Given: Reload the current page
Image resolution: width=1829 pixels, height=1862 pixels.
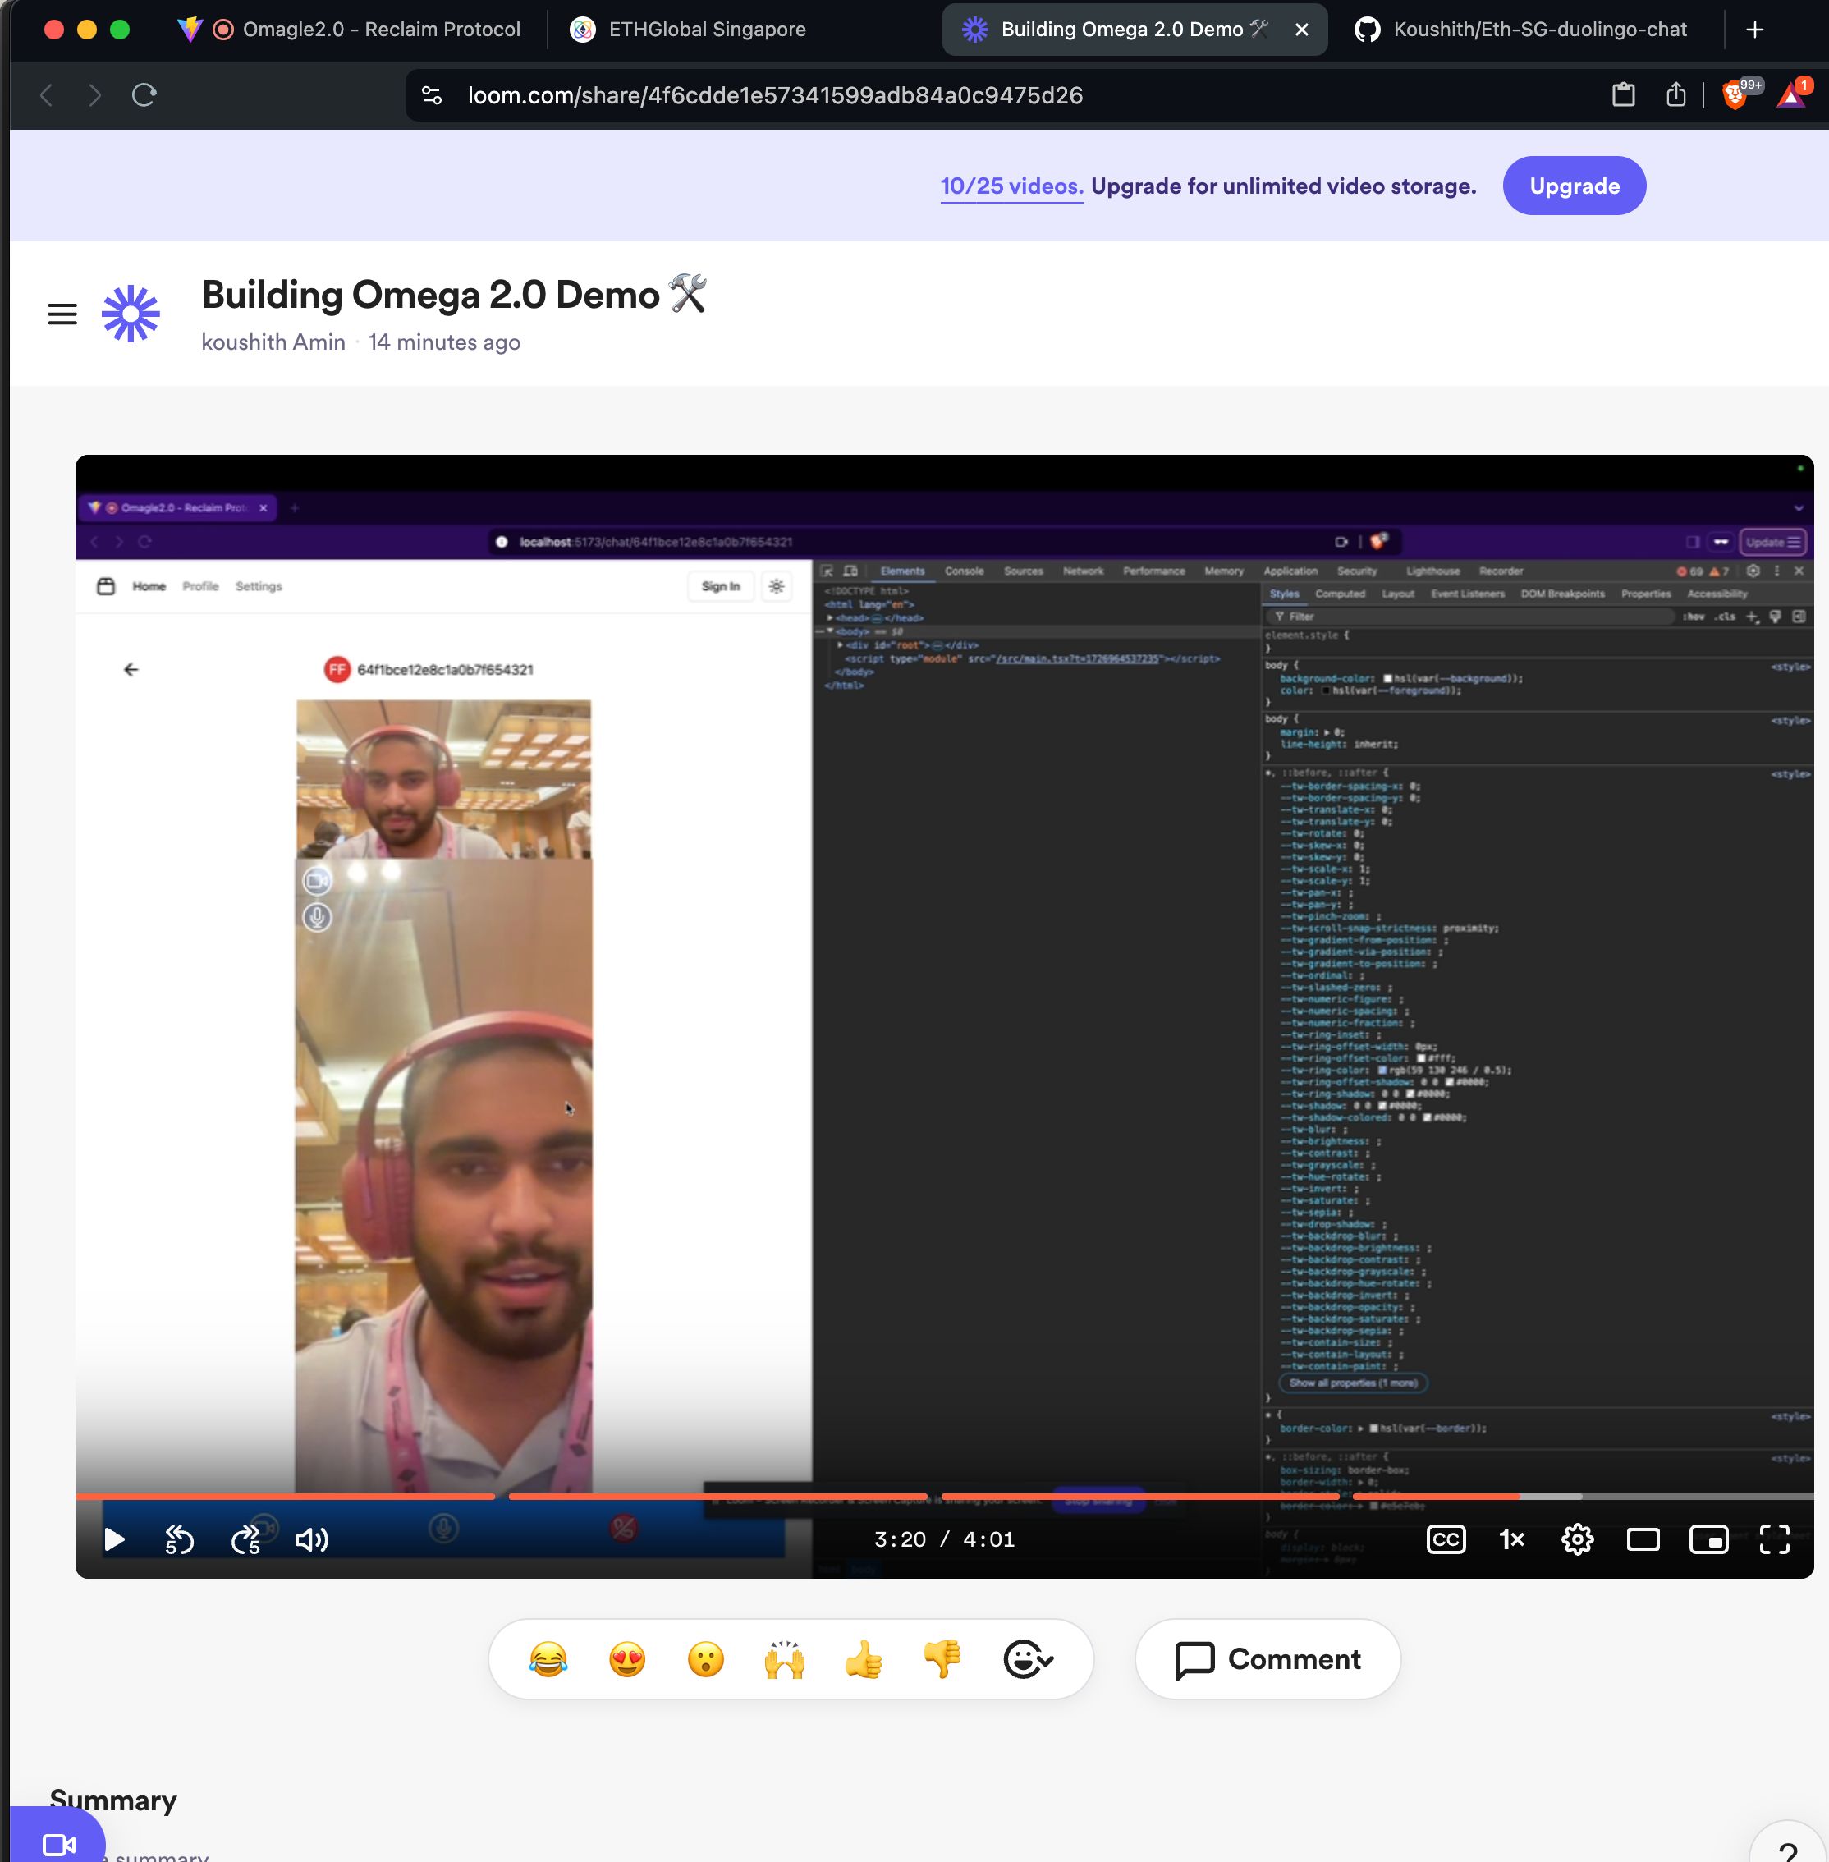Looking at the screenshot, I should coord(144,95).
